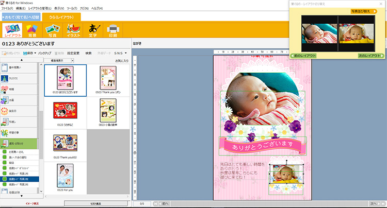Open the 標準順表示 sort dropdown

[58, 60]
